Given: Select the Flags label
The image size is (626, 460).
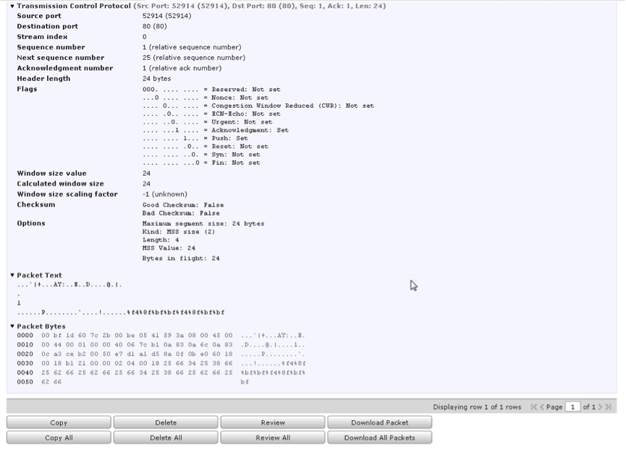Looking at the screenshot, I should 27,89.
